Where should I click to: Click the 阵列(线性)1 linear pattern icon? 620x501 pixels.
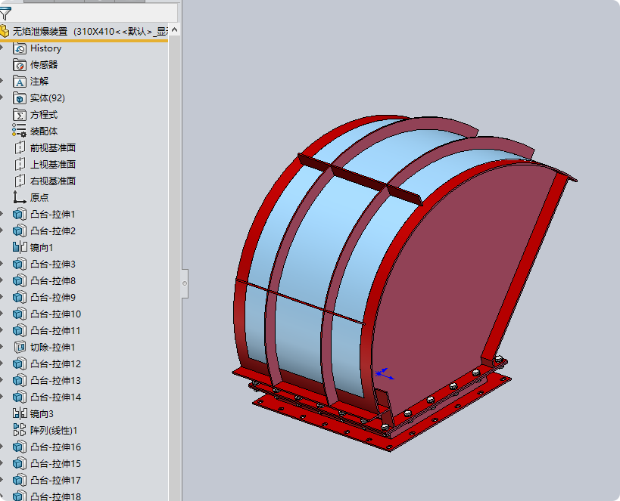tap(20, 430)
